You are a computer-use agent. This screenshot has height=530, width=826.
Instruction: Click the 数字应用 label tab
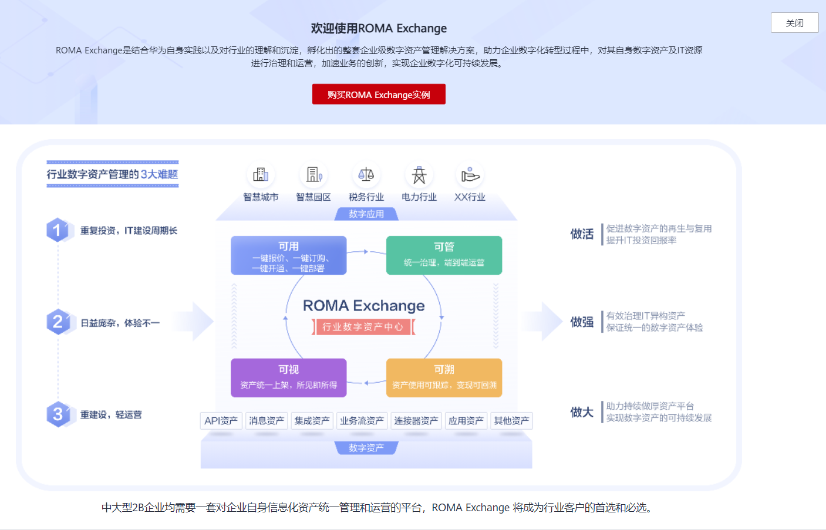[x=366, y=214]
